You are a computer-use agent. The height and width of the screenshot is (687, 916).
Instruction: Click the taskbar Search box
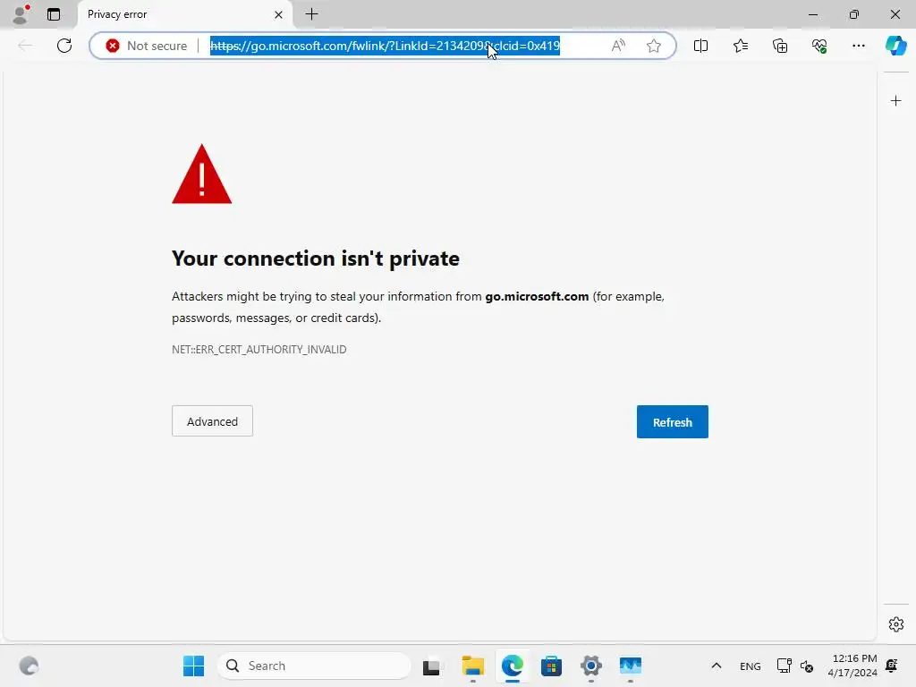pyautogui.click(x=314, y=666)
